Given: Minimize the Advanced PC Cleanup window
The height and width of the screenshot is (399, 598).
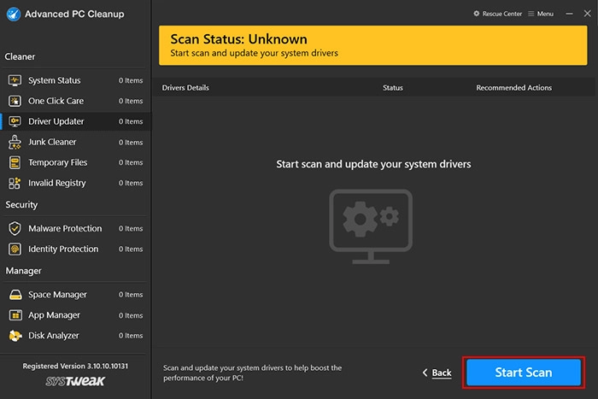Looking at the screenshot, I should tap(569, 14).
